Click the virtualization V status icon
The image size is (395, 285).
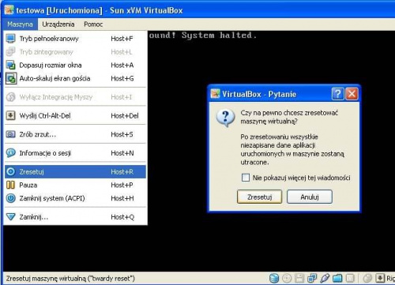(350, 278)
